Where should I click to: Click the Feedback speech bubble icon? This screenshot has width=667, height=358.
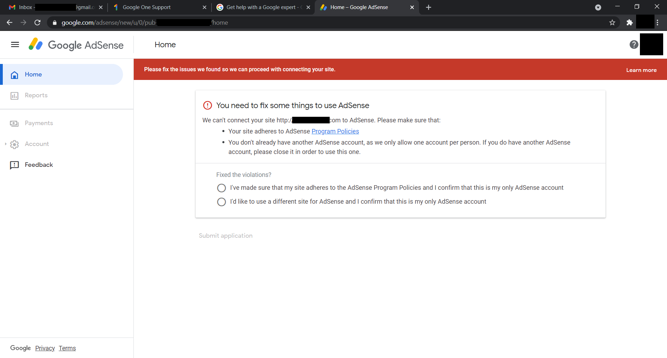[15, 165]
